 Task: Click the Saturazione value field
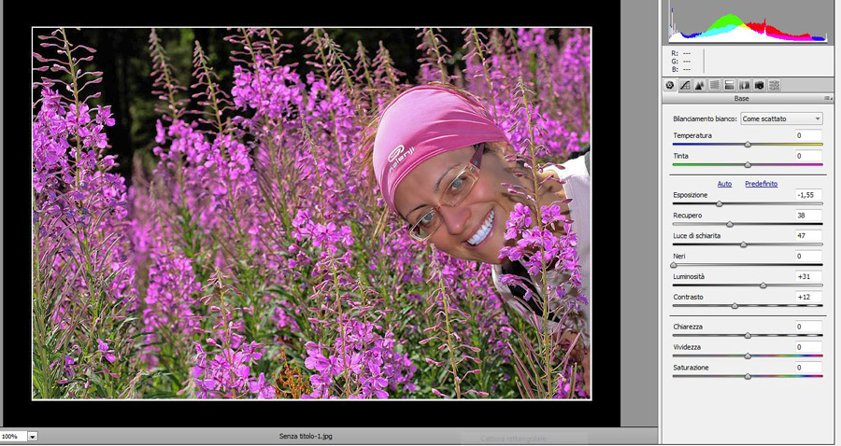(x=808, y=368)
